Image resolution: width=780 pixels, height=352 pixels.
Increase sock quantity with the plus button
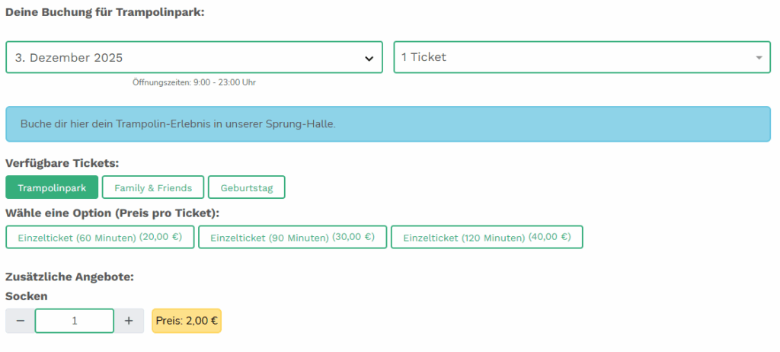tap(129, 321)
